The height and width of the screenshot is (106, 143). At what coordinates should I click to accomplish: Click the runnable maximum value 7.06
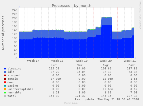(134, 93)
